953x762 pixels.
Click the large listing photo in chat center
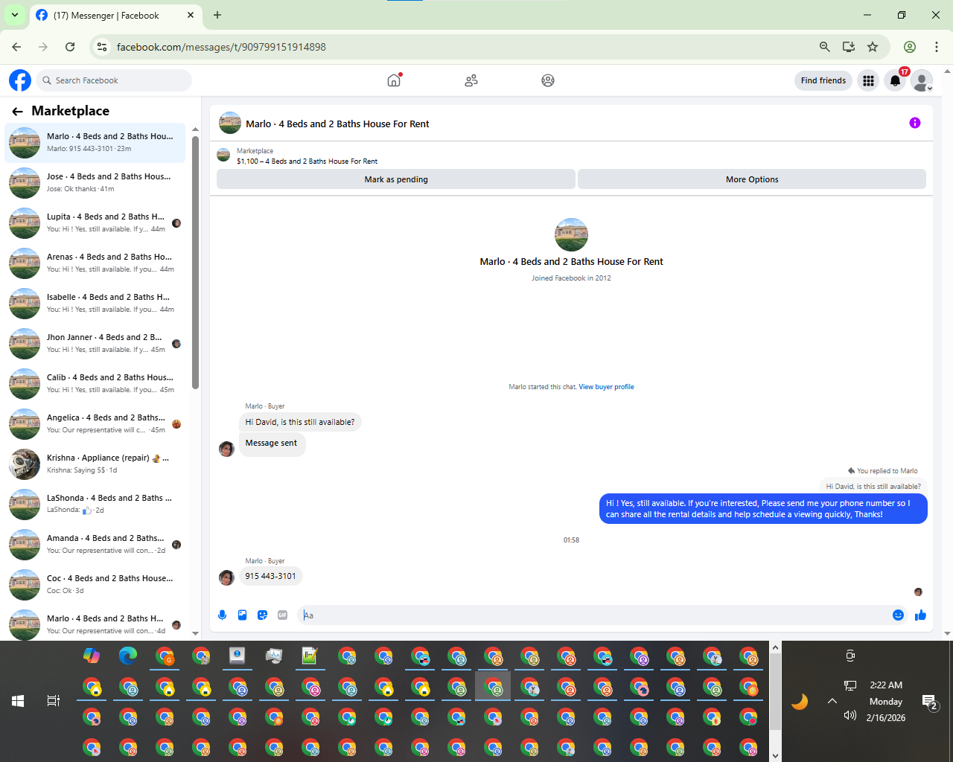[571, 234]
